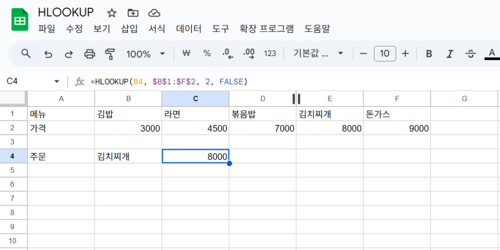Increase font size with plus button
Image resolution: width=500 pixels, height=250 pixels.
click(x=405, y=54)
